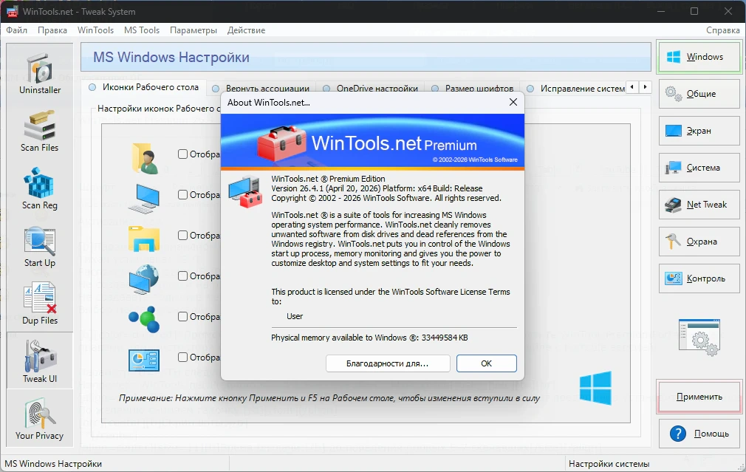Toggle the network globe icon checkbox
746x472 pixels.
tap(182, 276)
